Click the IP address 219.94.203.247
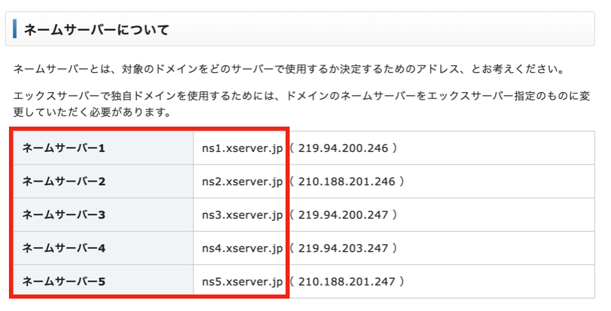The height and width of the screenshot is (311, 611). coord(343,248)
